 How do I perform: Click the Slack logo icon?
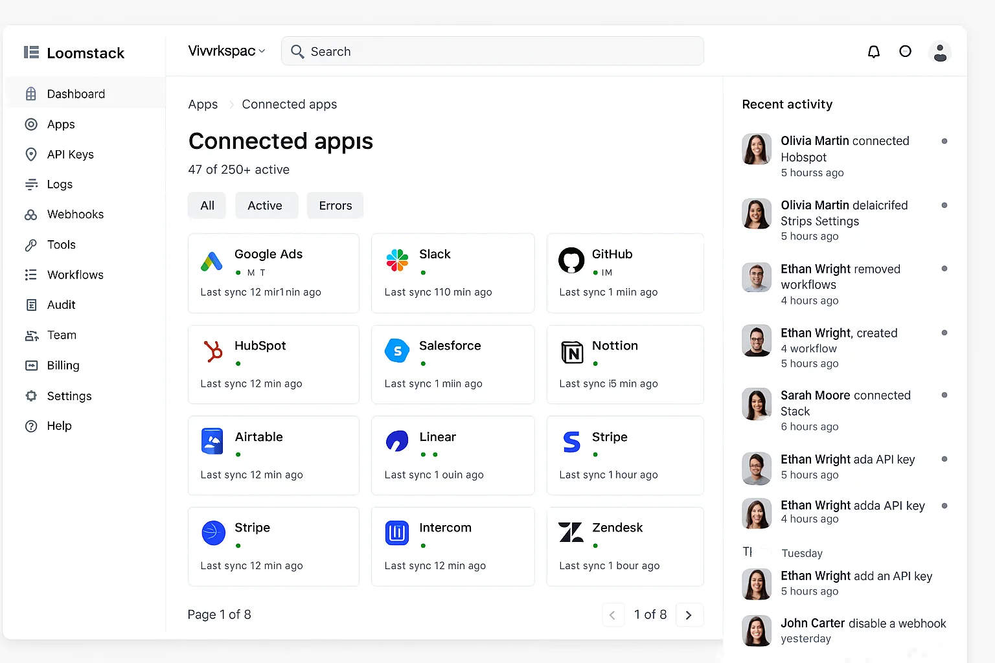coord(397,260)
